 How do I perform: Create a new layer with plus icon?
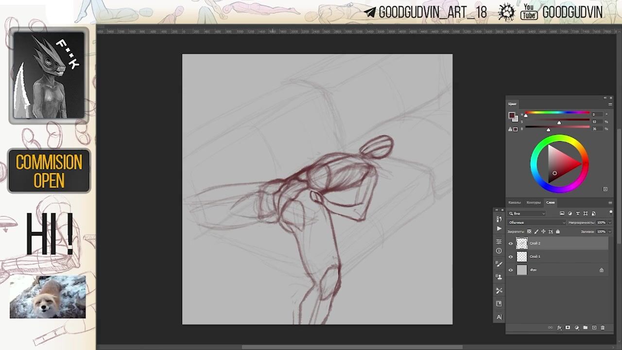point(594,328)
